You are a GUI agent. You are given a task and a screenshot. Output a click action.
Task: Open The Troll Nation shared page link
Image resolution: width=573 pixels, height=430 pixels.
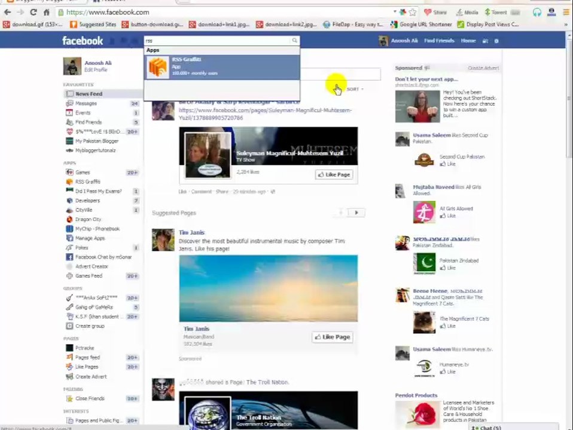pyautogui.click(x=267, y=382)
